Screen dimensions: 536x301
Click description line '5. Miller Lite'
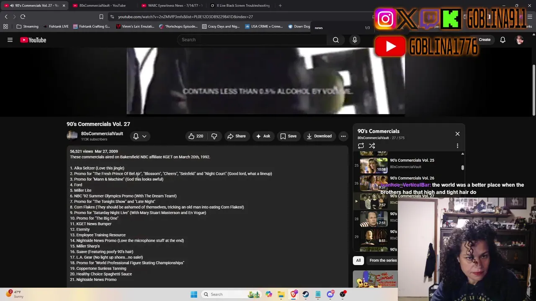coord(81,190)
